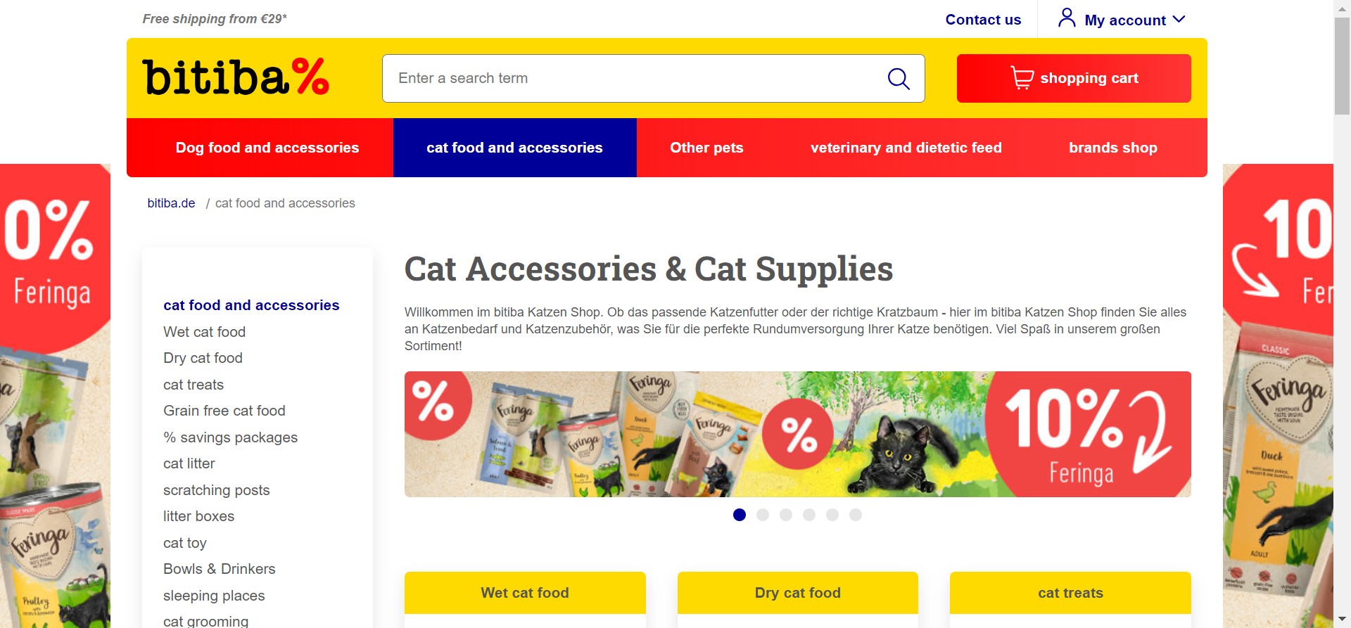Open the brands shop menu
Viewport: 1351px width, 628px height.
pyautogui.click(x=1113, y=148)
